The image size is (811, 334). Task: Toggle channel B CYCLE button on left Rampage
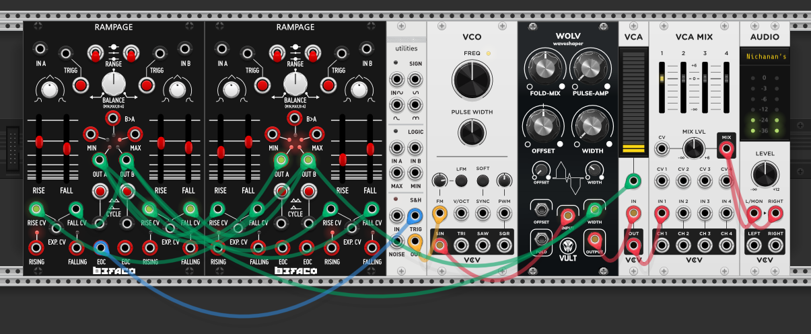click(x=127, y=192)
